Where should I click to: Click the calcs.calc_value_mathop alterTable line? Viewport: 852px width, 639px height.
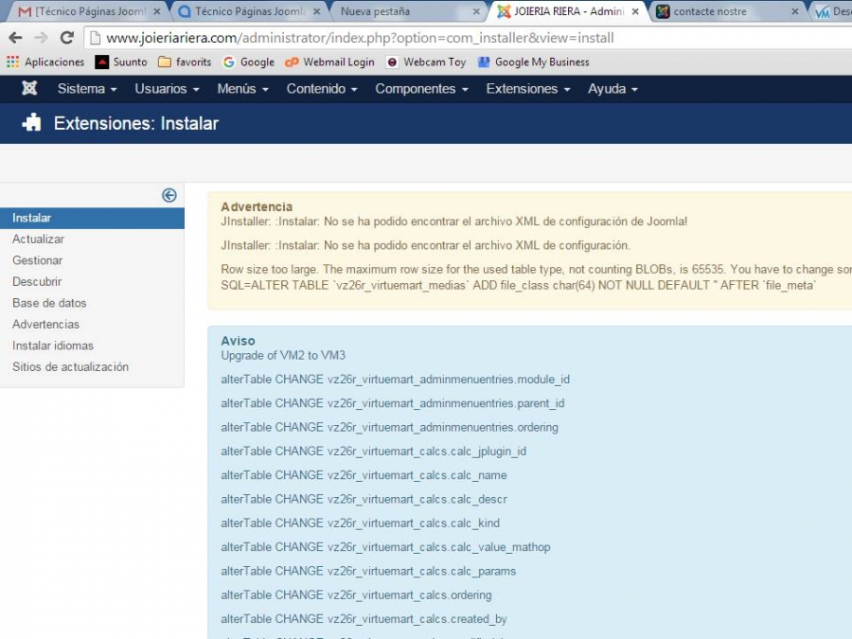coord(385,546)
